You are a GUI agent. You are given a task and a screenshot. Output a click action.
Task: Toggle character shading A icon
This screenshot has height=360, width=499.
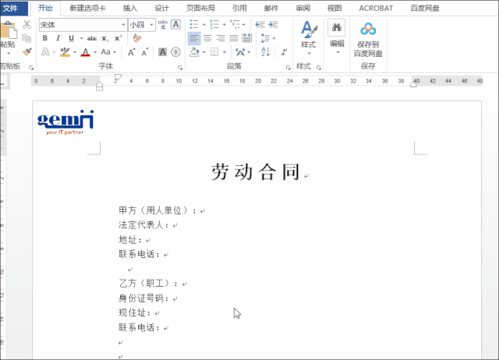[163, 52]
